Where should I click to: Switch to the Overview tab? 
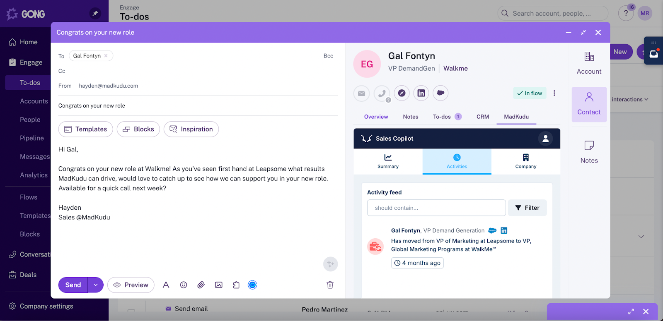(x=376, y=117)
